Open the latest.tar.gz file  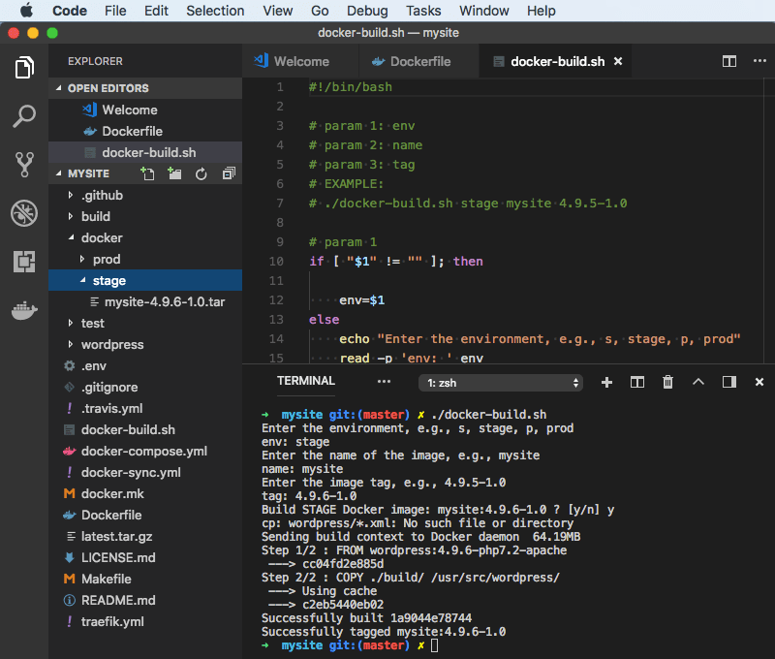point(145,536)
